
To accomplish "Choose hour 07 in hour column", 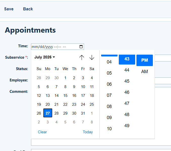I will [109, 95].
